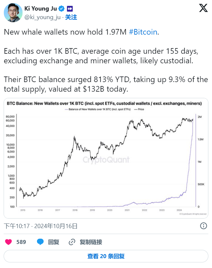Click the CryptoQuant affiliation badge
This screenshot has width=212, height=268.
coord(70,9)
